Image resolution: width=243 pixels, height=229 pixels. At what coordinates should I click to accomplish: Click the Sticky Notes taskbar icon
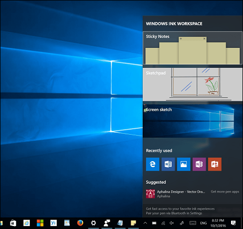tap(133, 223)
